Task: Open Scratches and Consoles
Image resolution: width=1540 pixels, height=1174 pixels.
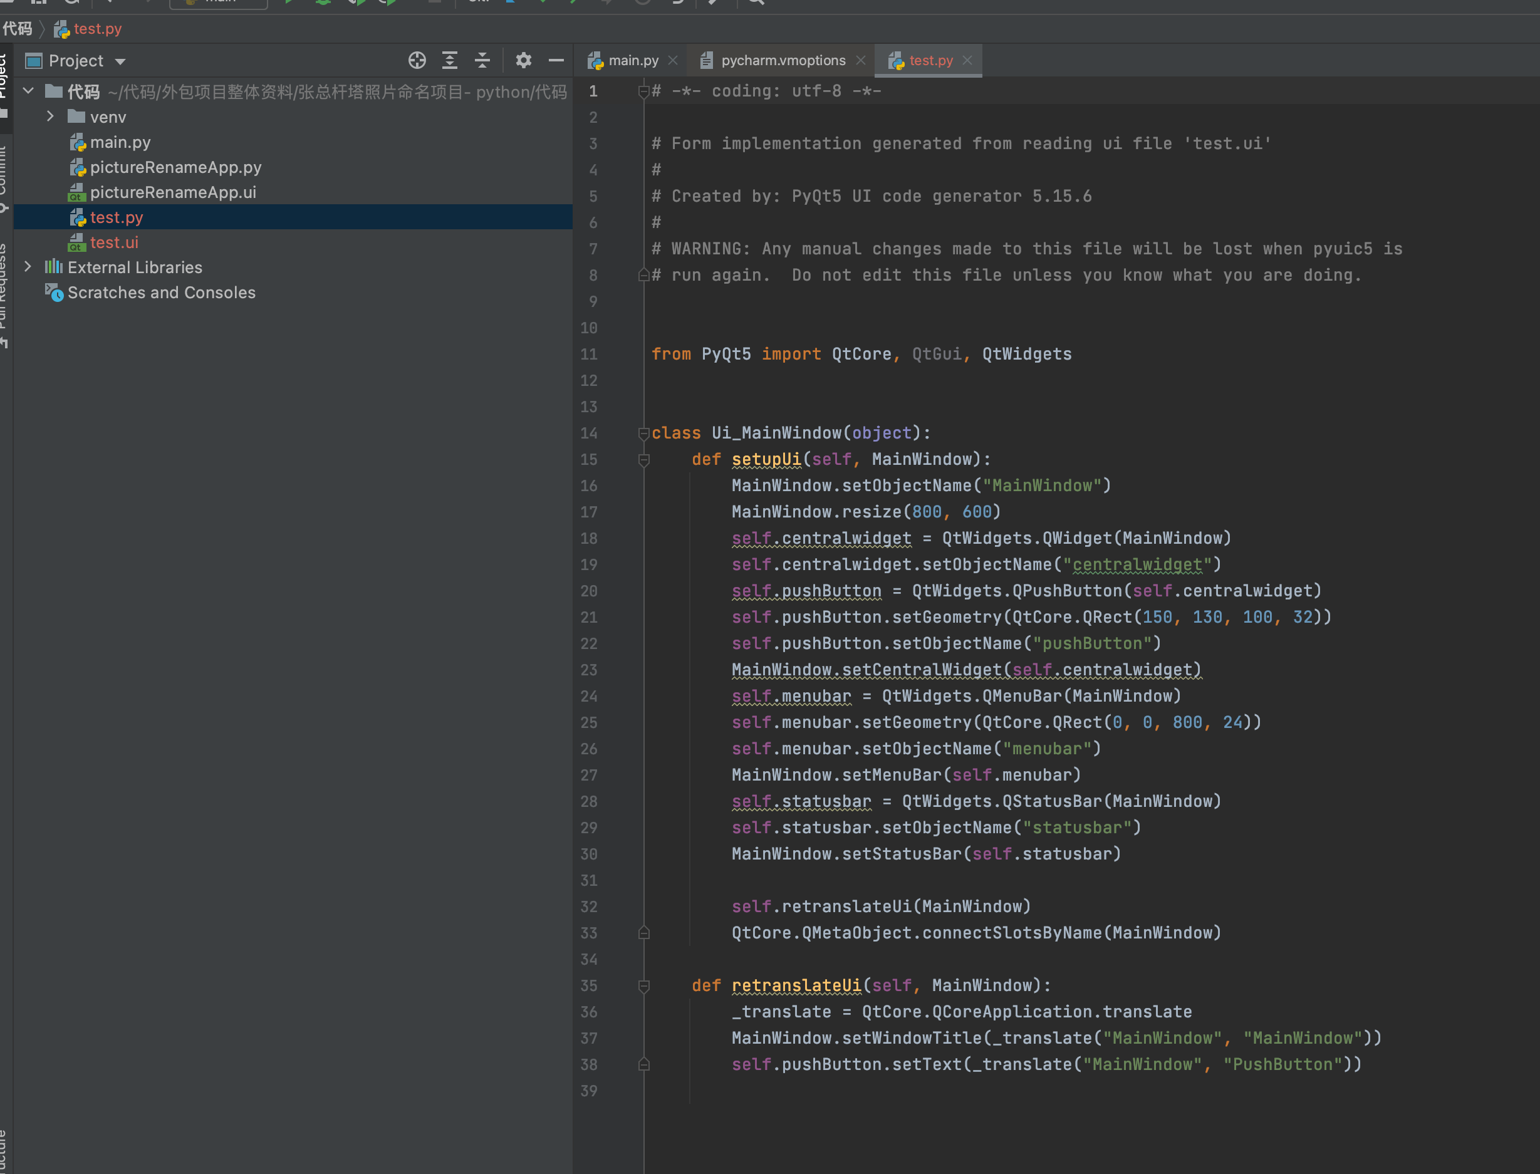Action: pyautogui.click(x=161, y=292)
